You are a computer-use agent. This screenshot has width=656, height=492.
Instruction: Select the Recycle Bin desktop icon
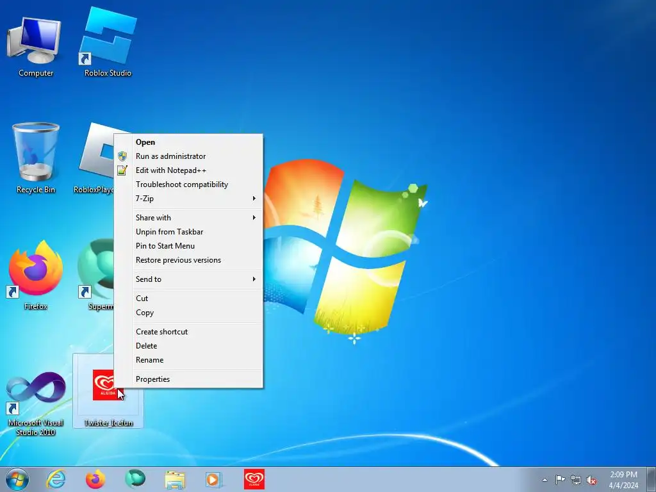pyautogui.click(x=36, y=158)
